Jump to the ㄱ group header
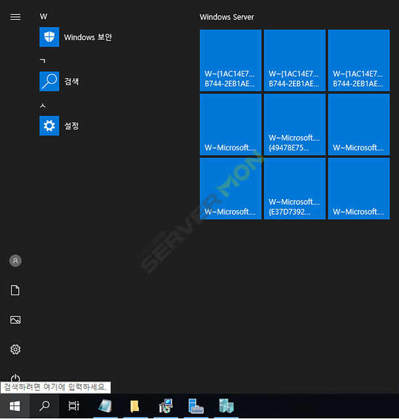This screenshot has width=399, height=419. tap(43, 61)
